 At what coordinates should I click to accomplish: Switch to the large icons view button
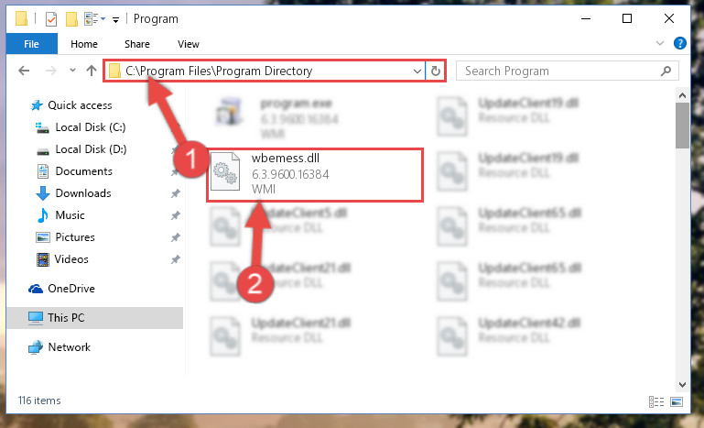click(677, 401)
